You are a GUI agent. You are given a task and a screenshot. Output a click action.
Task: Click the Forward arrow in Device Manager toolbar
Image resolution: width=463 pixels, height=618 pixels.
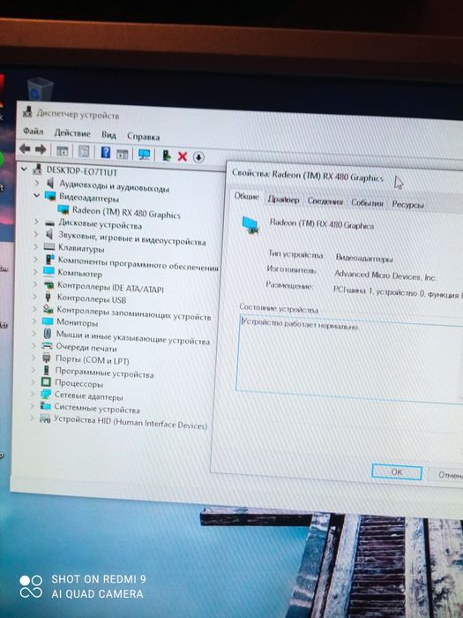tap(41, 149)
